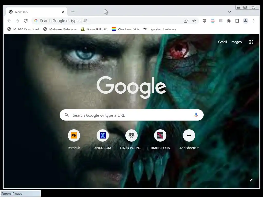
Task: Open the Windows ISOs bookmark
Action: [x=125, y=29]
